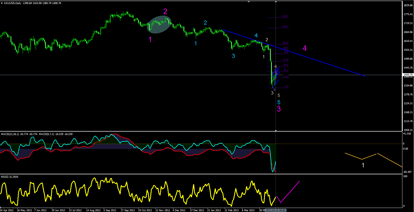414x212 pixels.
Task: Select the cyan wave label 2
Action: pos(205,22)
